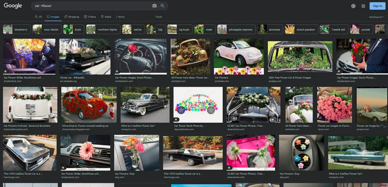Open the yellow Beetle filled with flowers thumbnail
This screenshot has height=187, width=388.
(x=191, y=56)
